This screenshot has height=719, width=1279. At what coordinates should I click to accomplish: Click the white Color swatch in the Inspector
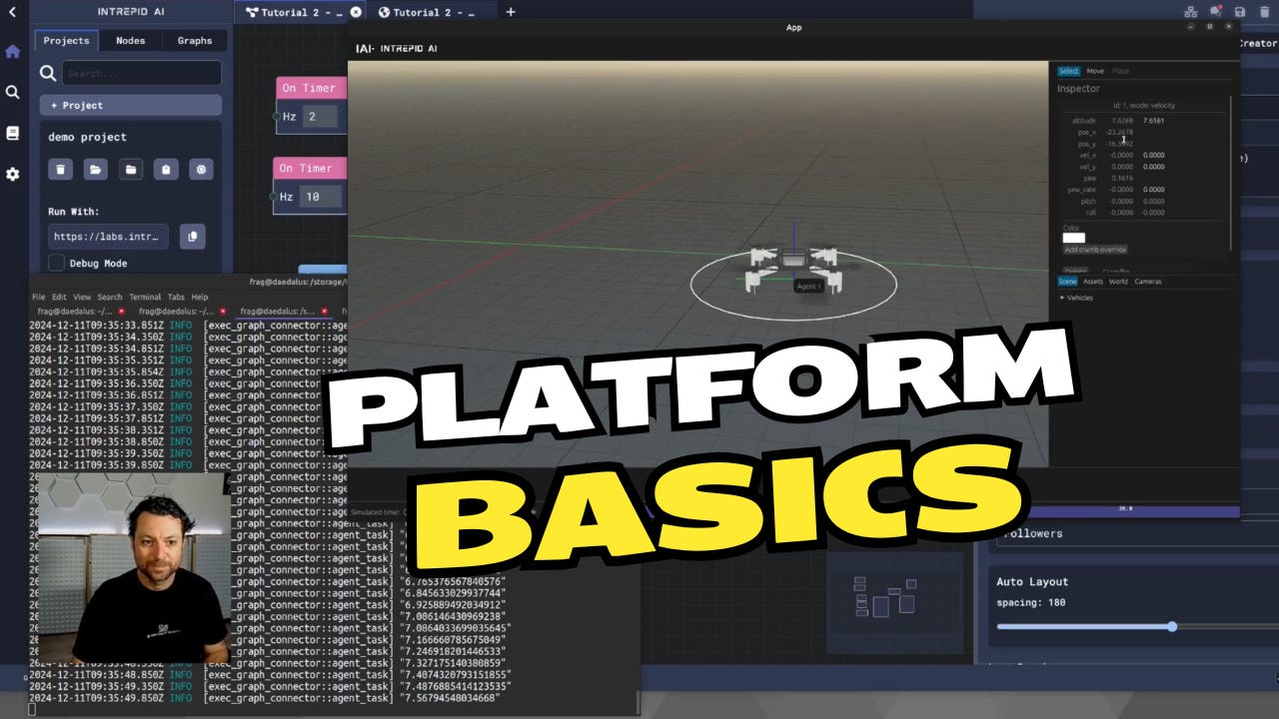(x=1073, y=238)
